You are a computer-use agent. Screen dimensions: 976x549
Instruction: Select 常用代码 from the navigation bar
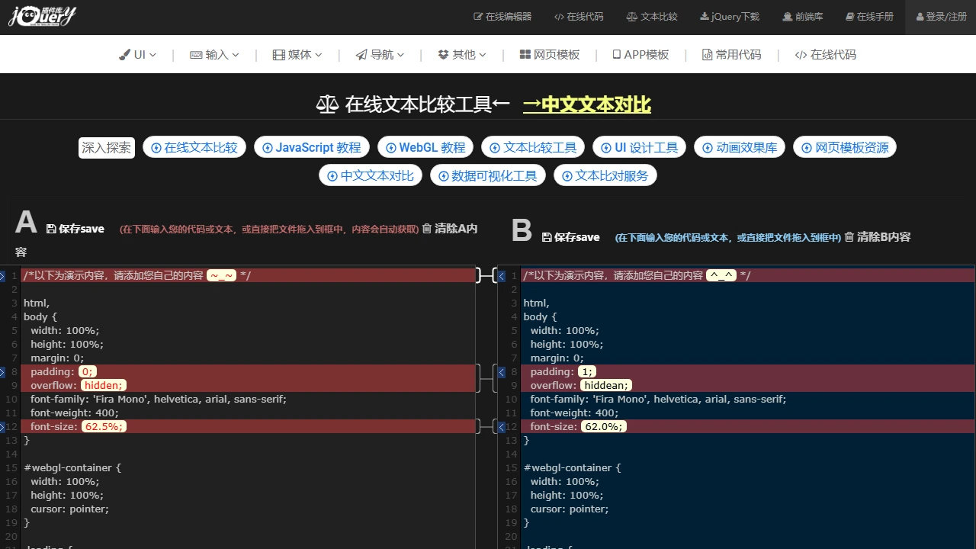point(731,53)
